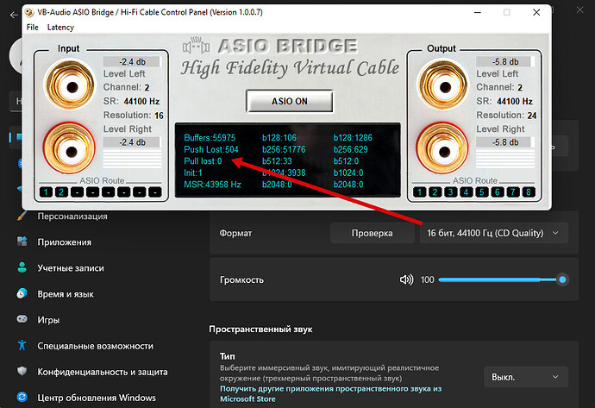This screenshot has height=408, width=595.
Task: Click the Pull lost:0 status text
Action: coord(203,161)
